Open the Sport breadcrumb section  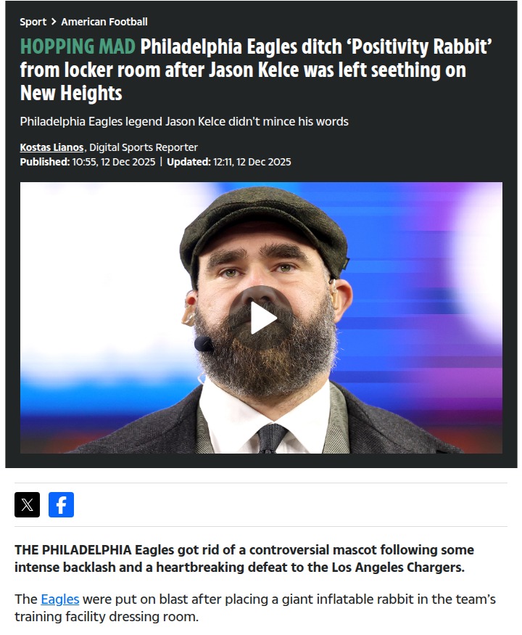pyautogui.click(x=33, y=22)
